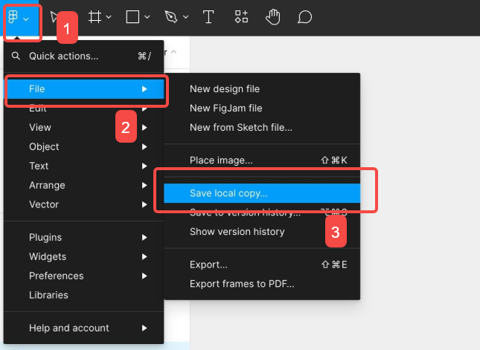The image size is (480, 350).
Task: Open the Figma main menu logo button
Action: point(21,17)
